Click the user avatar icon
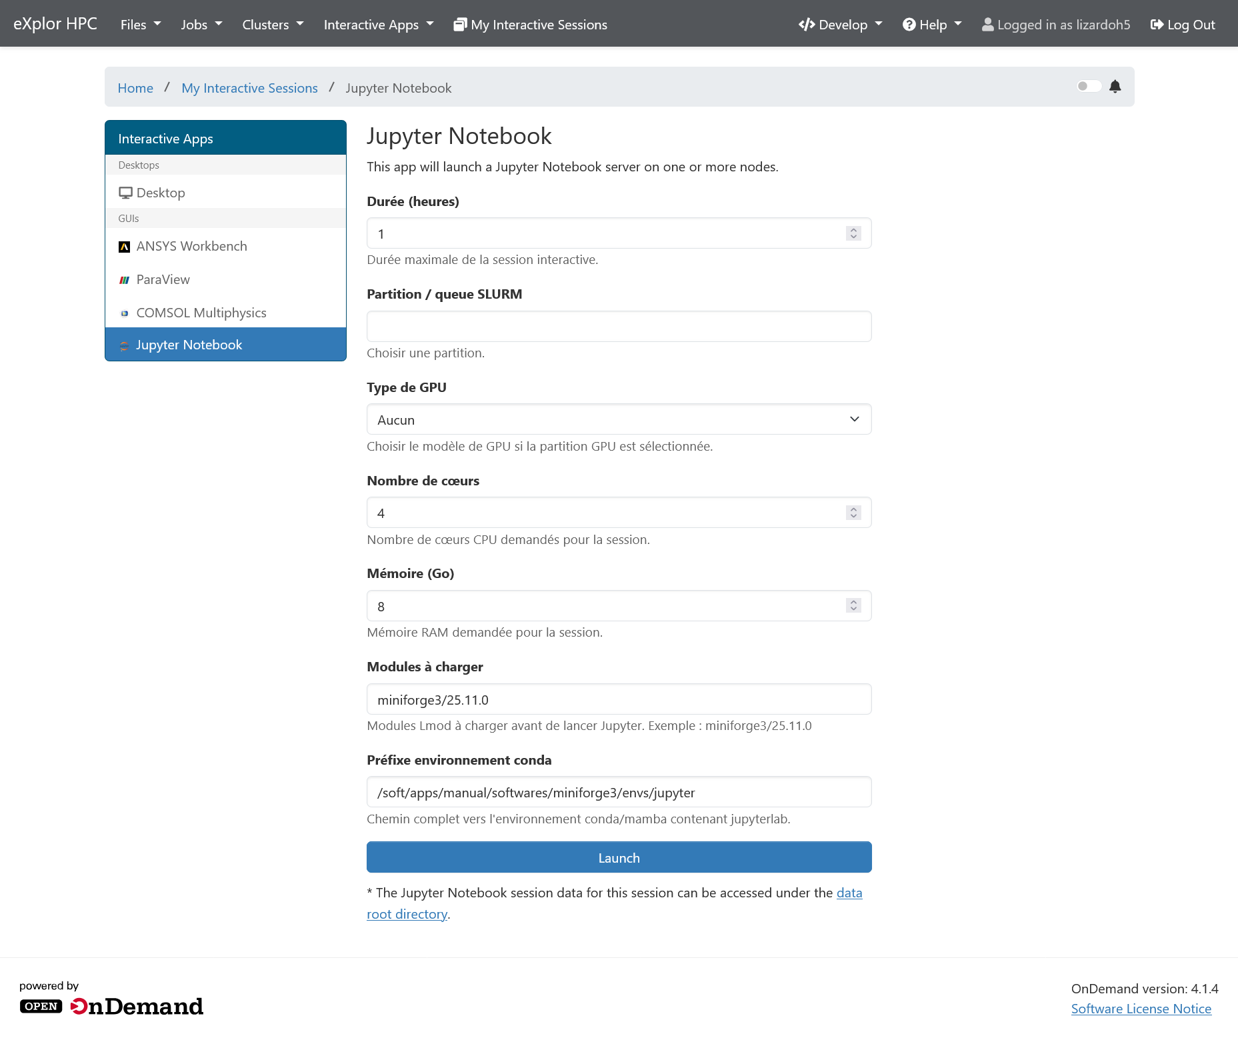Screen dimensions: 1238x1038 (988, 25)
